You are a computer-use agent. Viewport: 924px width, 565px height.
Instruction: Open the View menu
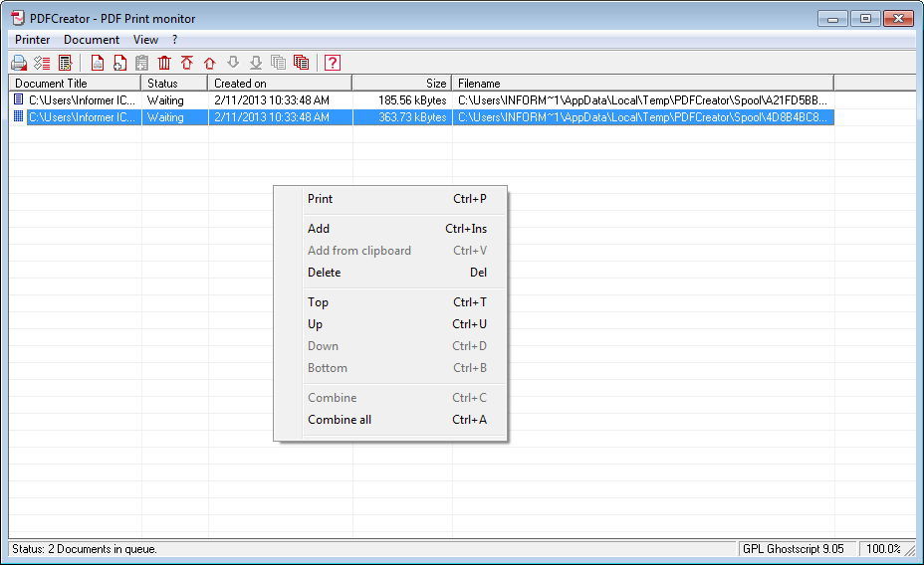(145, 40)
